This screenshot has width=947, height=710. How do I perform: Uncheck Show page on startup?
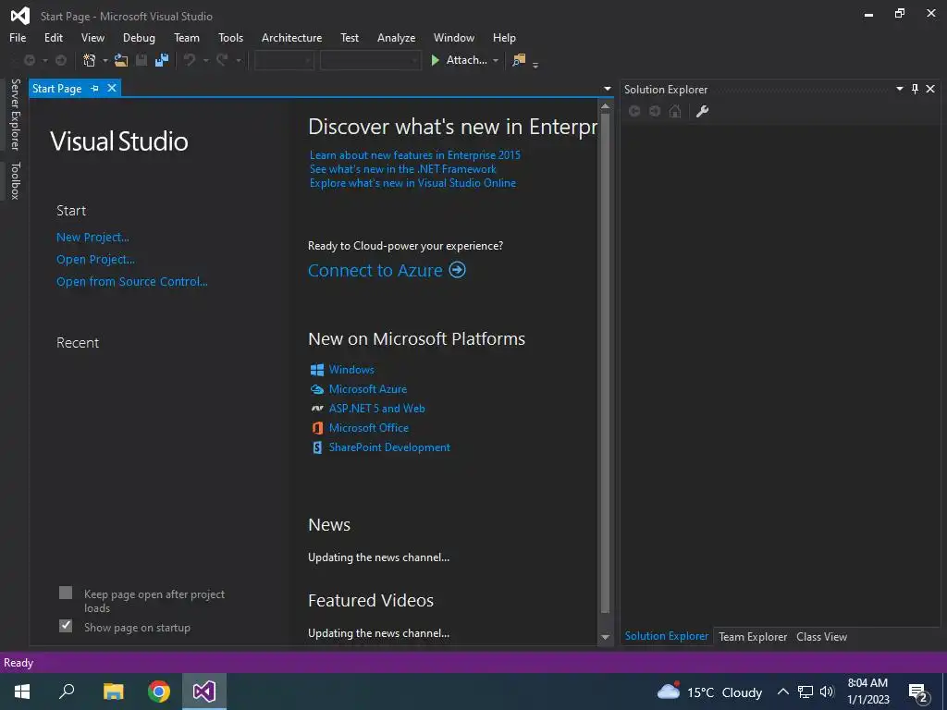tap(66, 626)
